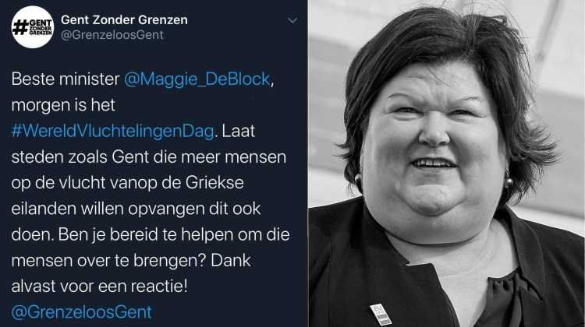This screenshot has height=327, width=585.
Task: Click the line "mensen over te brengen? Dank"
Action: point(131,260)
